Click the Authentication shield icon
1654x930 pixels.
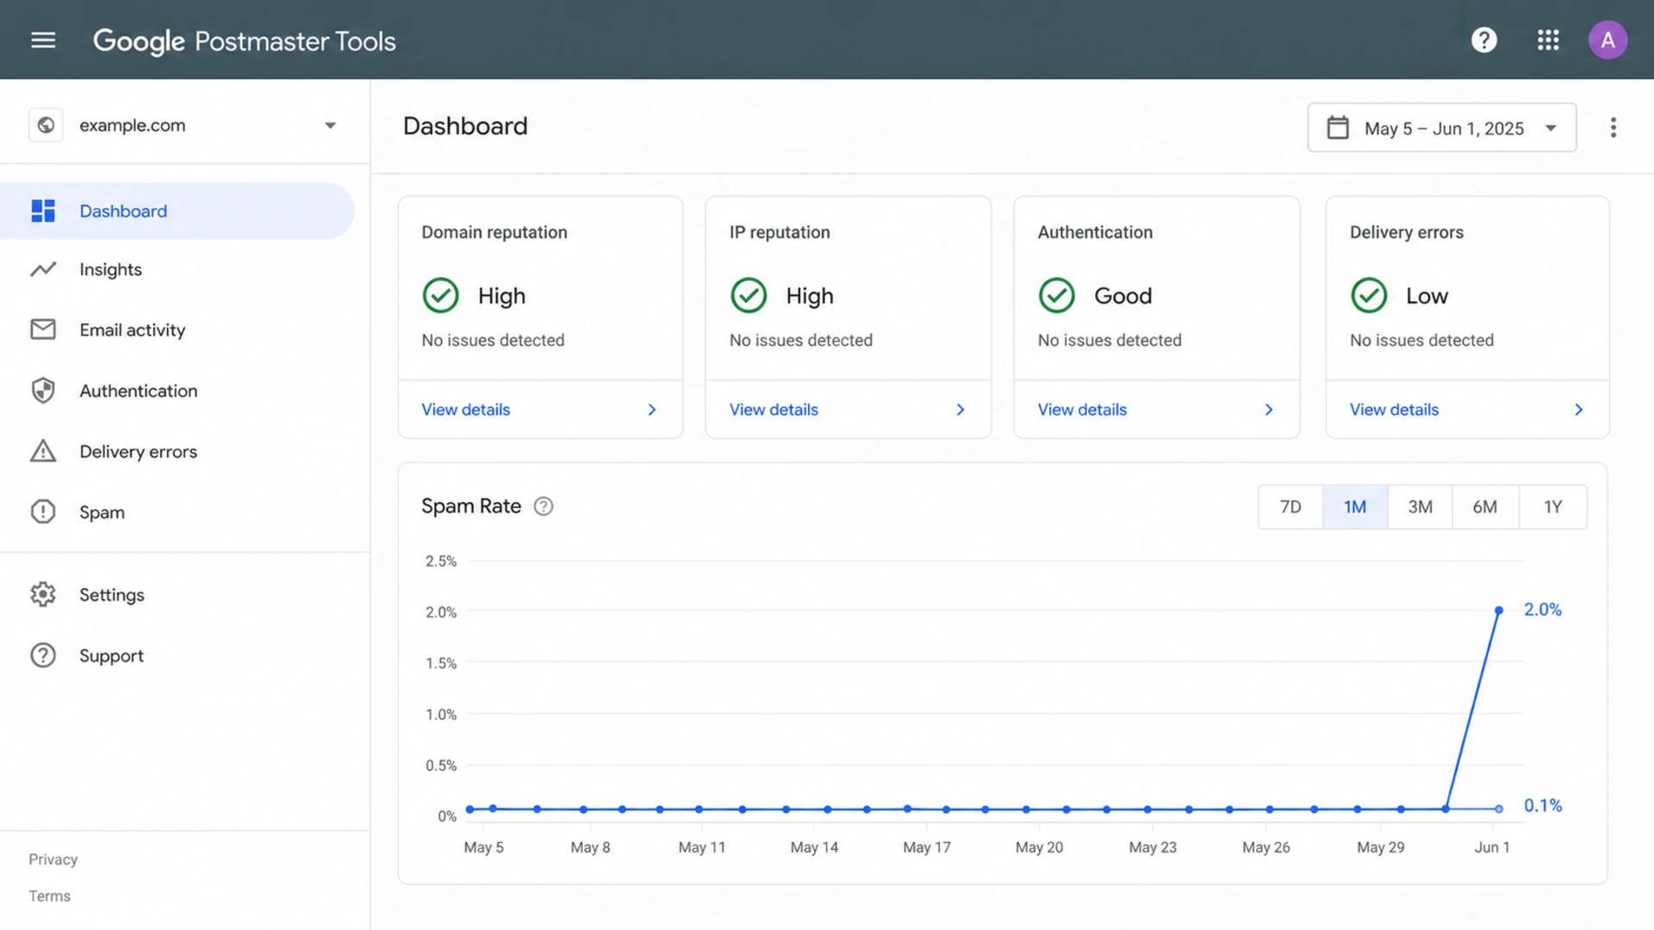coord(43,391)
